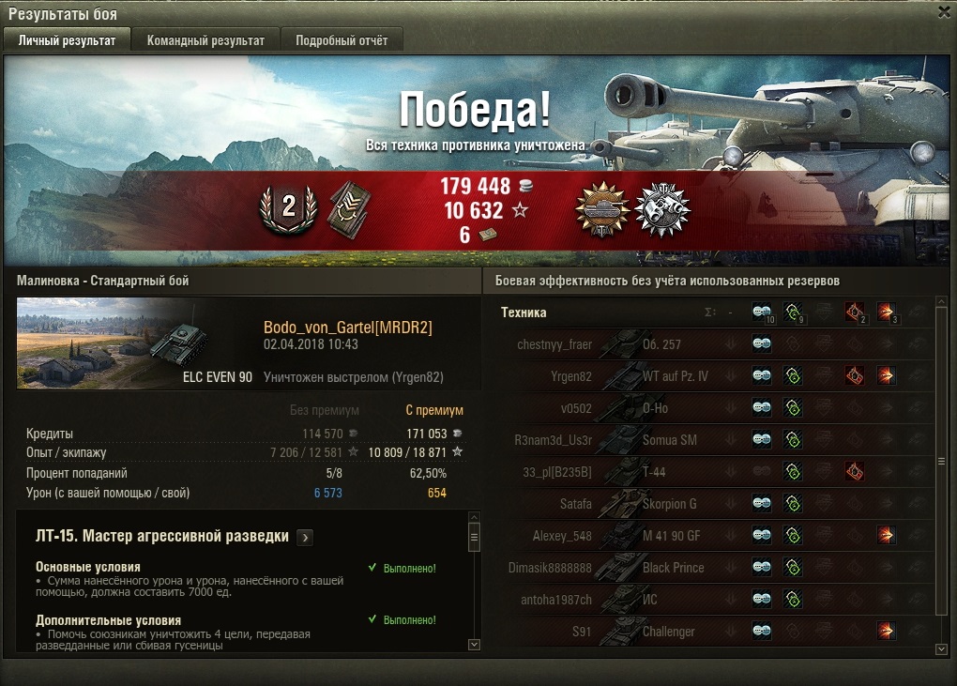Click the silver binoculars scout medal

662,210
